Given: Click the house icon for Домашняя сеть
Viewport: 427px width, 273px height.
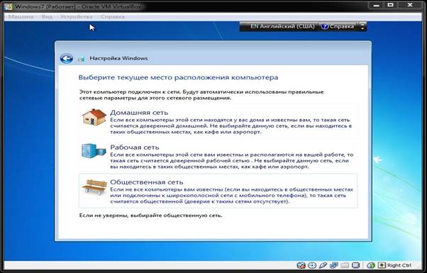Looking at the screenshot, I should tap(94, 117).
